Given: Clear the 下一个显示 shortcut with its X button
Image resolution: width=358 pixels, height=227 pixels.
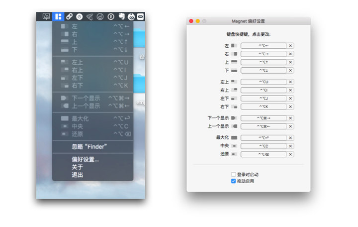Looking at the screenshot, I should point(290,118).
